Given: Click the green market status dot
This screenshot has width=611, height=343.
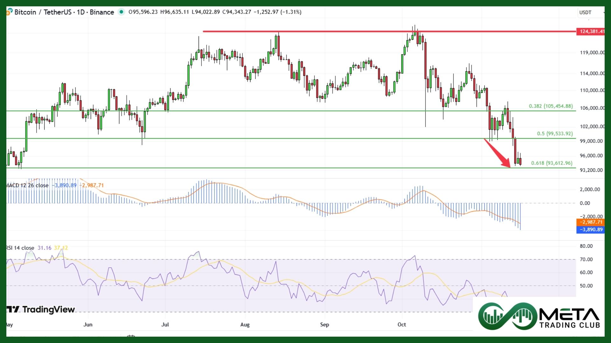Looking at the screenshot, I should tap(121, 12).
